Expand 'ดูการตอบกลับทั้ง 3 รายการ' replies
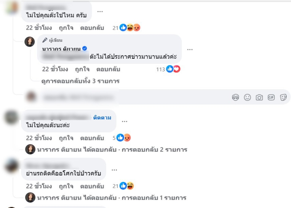291x208 pixels. coord(80,81)
